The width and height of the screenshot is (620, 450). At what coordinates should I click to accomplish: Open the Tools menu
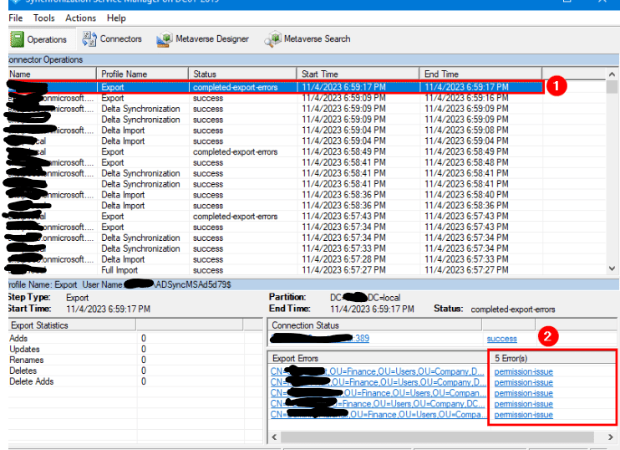click(43, 18)
